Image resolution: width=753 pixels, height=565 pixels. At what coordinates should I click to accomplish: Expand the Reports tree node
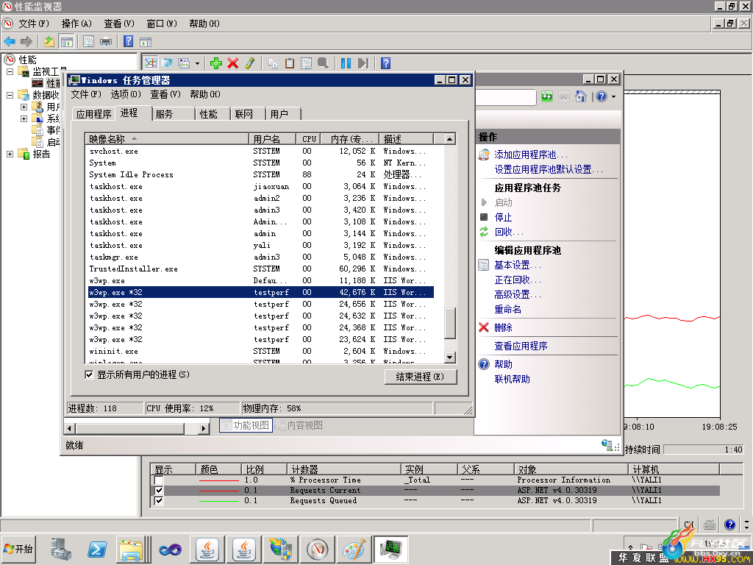pyautogui.click(x=10, y=154)
